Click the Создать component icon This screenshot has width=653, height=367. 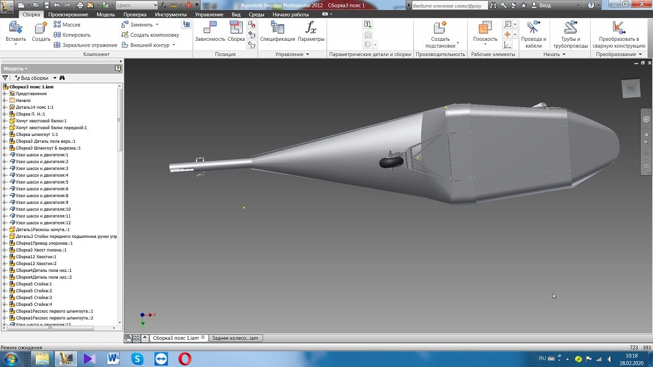pyautogui.click(x=41, y=28)
